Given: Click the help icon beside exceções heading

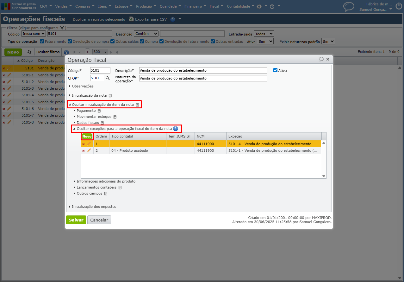Looking at the screenshot, I should point(176,129).
